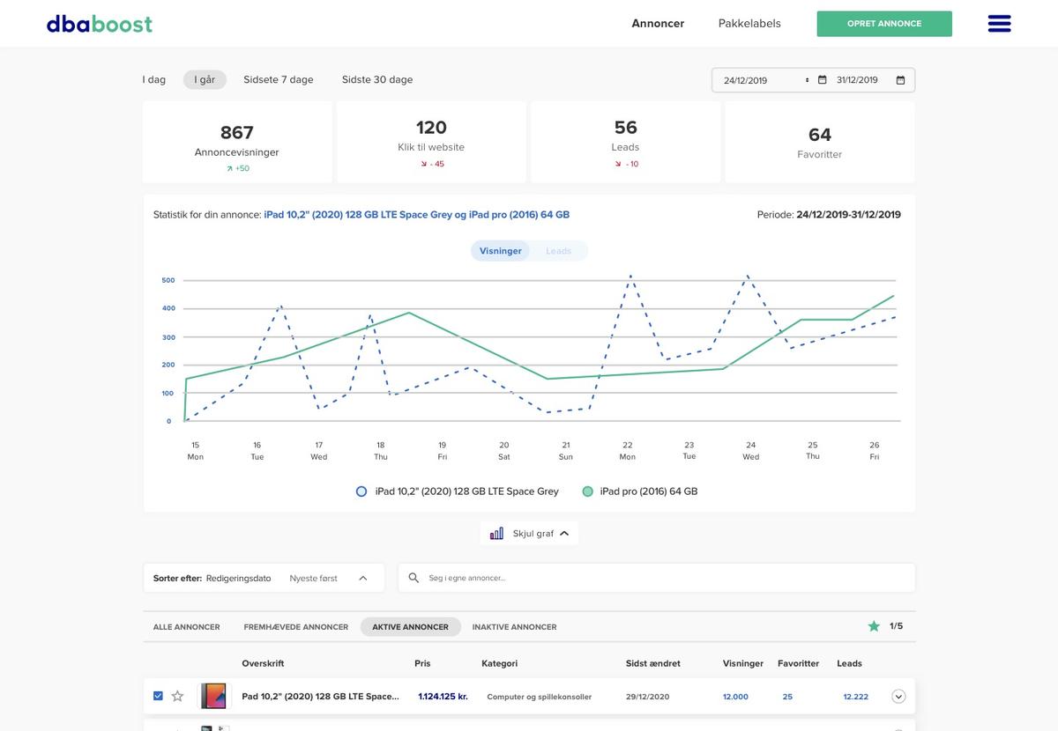Open the hamburger menu
This screenshot has width=1058, height=731.
point(999,24)
